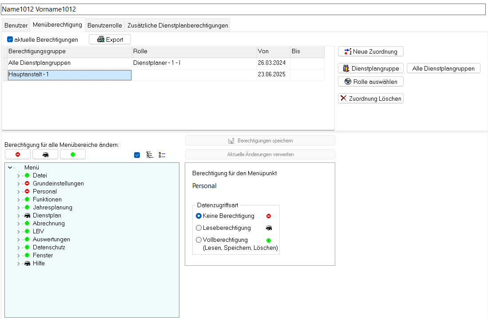Switch to the Benutzerrolle tab

click(x=104, y=26)
